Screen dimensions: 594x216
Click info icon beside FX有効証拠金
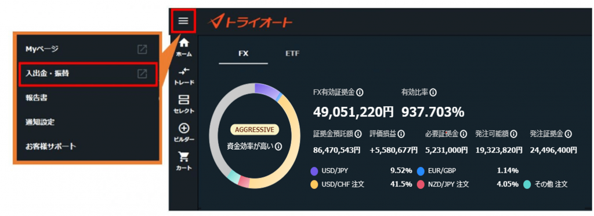[360, 92]
